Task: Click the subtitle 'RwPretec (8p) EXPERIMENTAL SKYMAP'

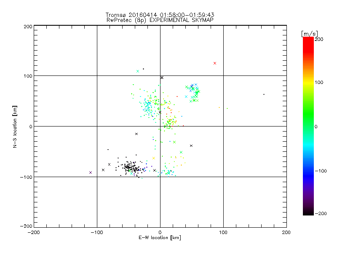Action: [160, 20]
